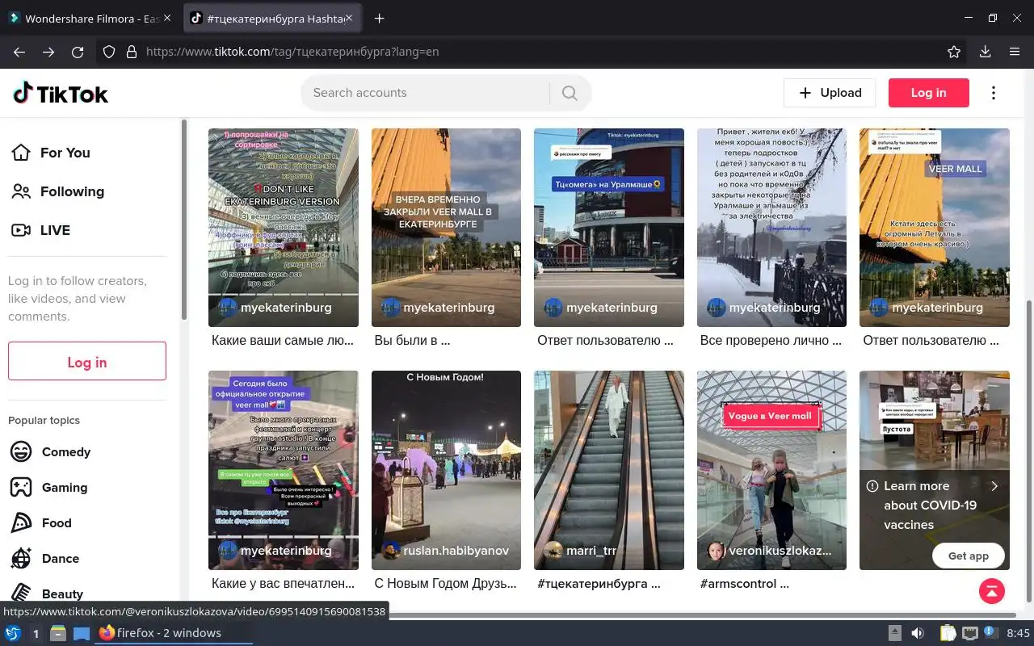
Task: Open the Тц омега на Уралмаше video
Action: pyautogui.click(x=609, y=228)
